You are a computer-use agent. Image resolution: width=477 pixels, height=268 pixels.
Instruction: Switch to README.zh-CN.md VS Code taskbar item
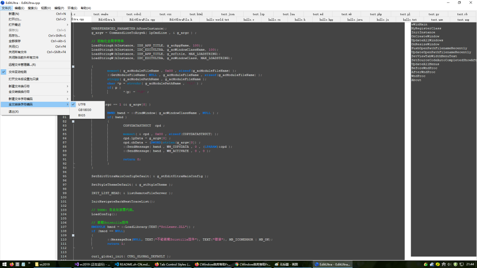[x=132, y=264]
